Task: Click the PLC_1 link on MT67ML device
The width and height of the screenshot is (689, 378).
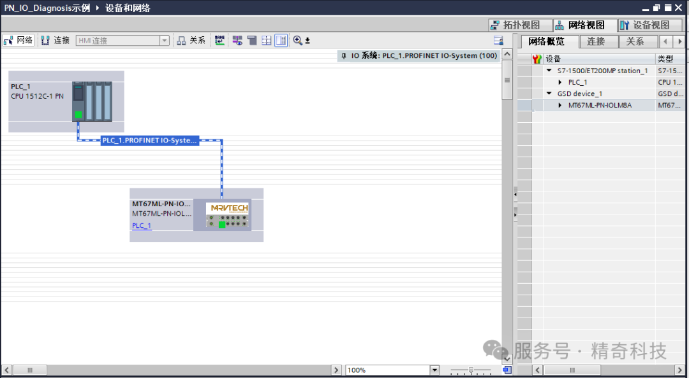Action: 142,225
